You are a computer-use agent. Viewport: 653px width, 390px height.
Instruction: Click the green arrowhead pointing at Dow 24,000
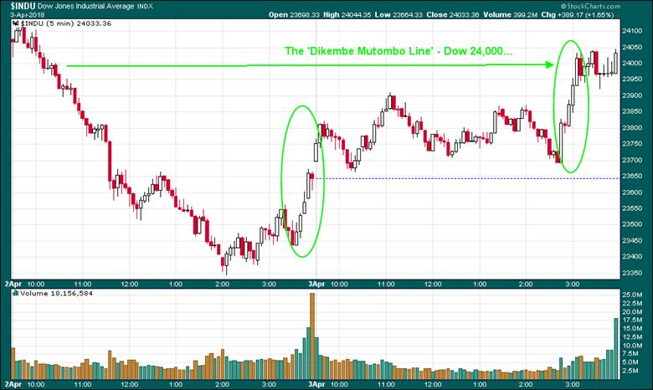[550, 64]
